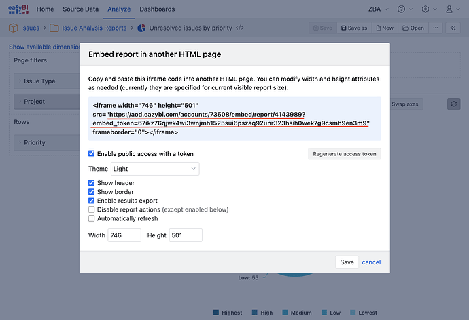The image size is (469, 320).
Task: Expand the Issue Type page filter
Action: click(x=47, y=81)
